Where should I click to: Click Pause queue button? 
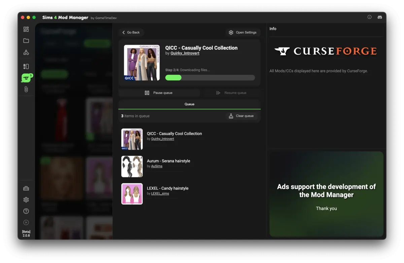pyautogui.click(x=159, y=93)
